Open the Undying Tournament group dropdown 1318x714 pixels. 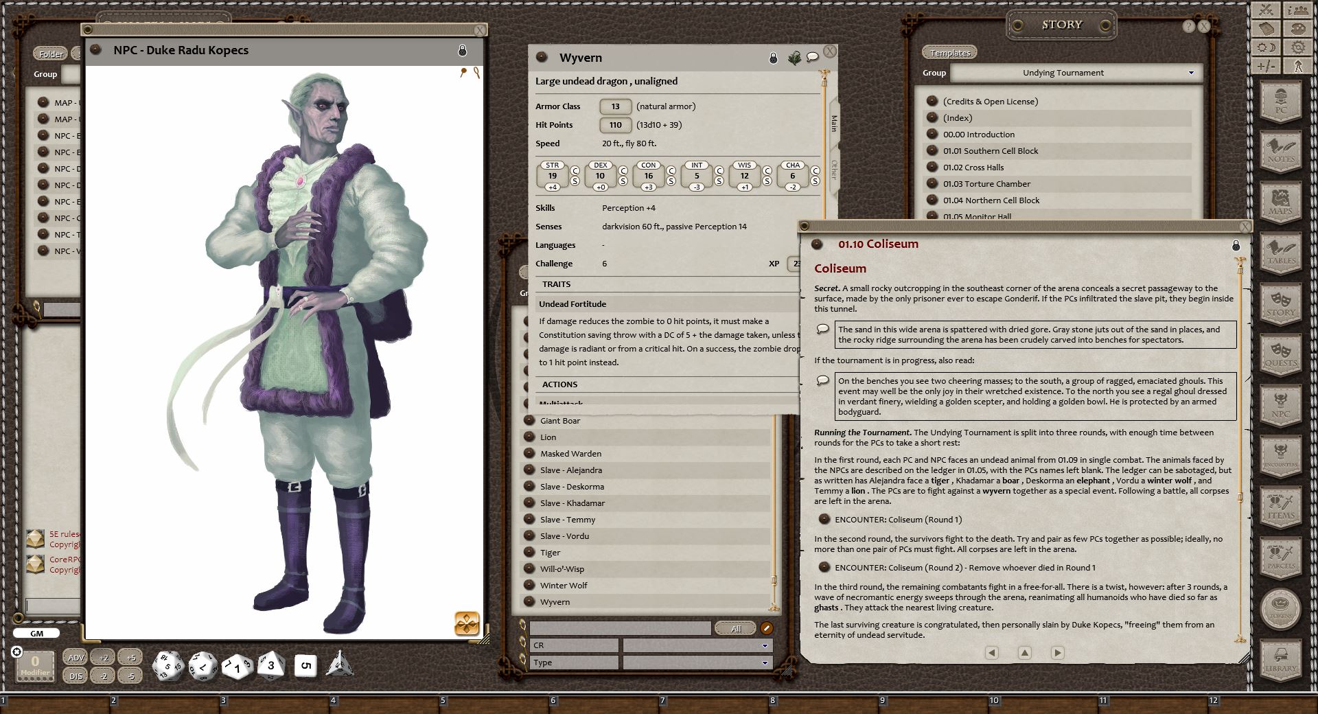pos(1190,73)
